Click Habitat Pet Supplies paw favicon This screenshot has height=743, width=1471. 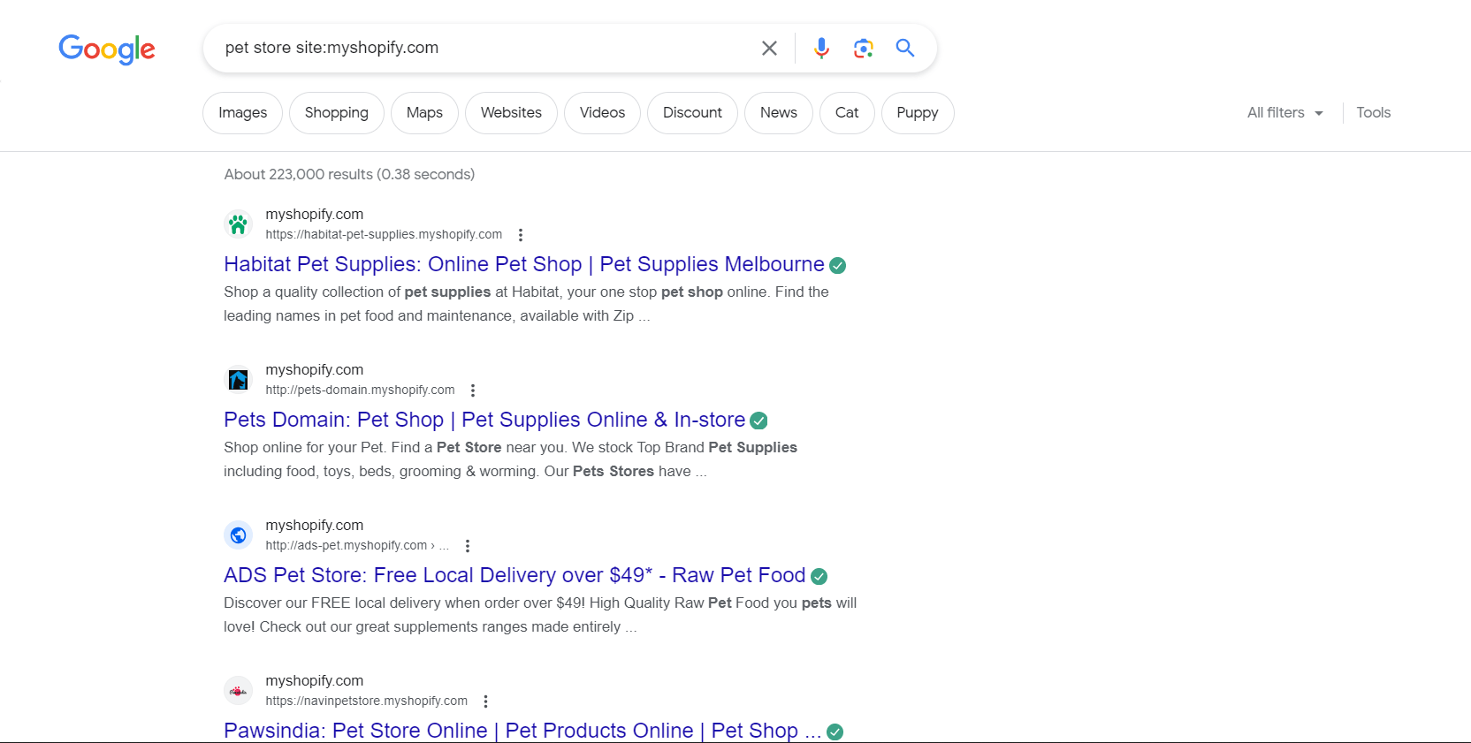[238, 224]
